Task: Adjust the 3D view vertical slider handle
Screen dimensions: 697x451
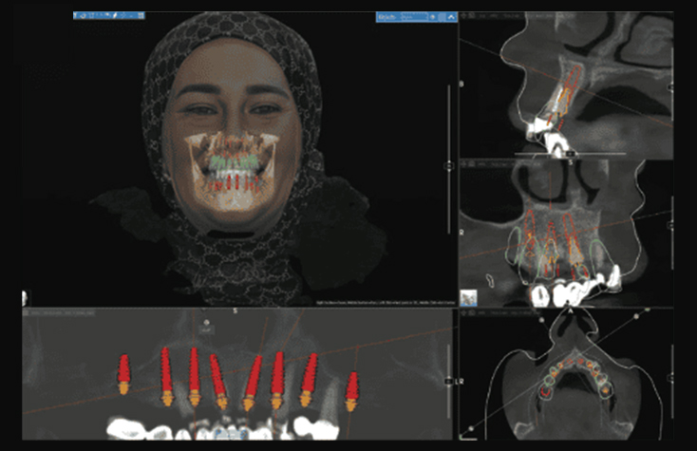Action: pyautogui.click(x=448, y=166)
